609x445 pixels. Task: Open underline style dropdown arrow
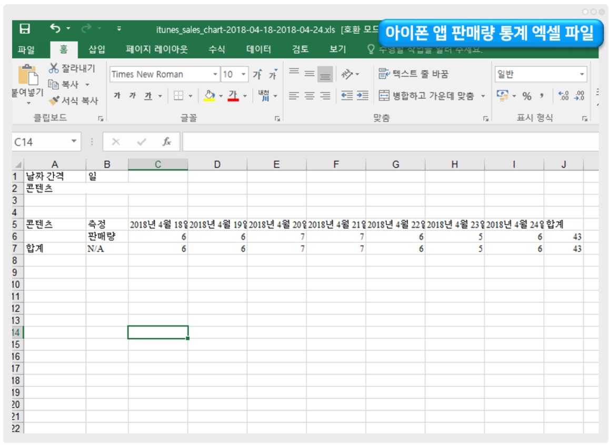click(160, 96)
